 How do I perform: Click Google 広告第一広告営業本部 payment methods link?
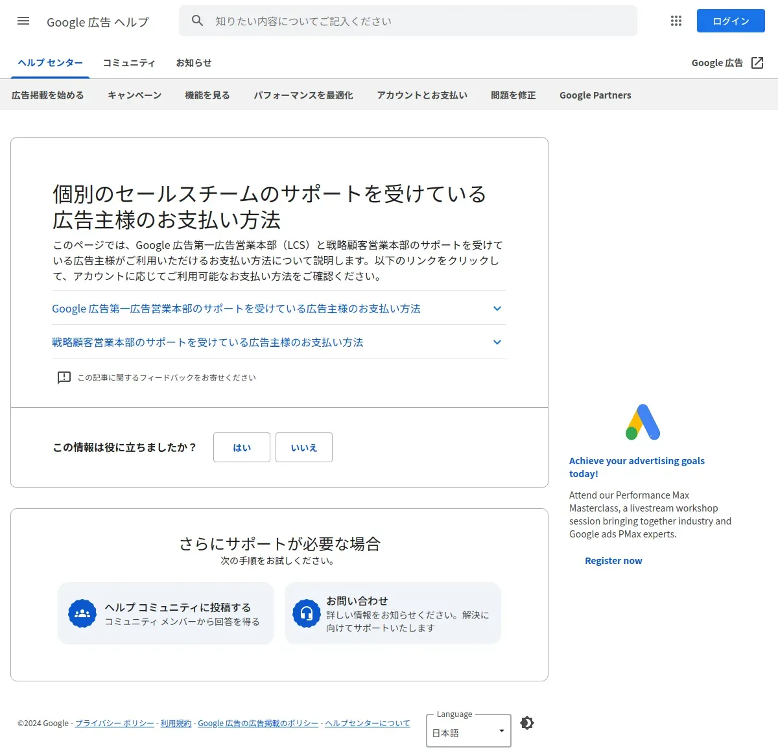coord(236,309)
